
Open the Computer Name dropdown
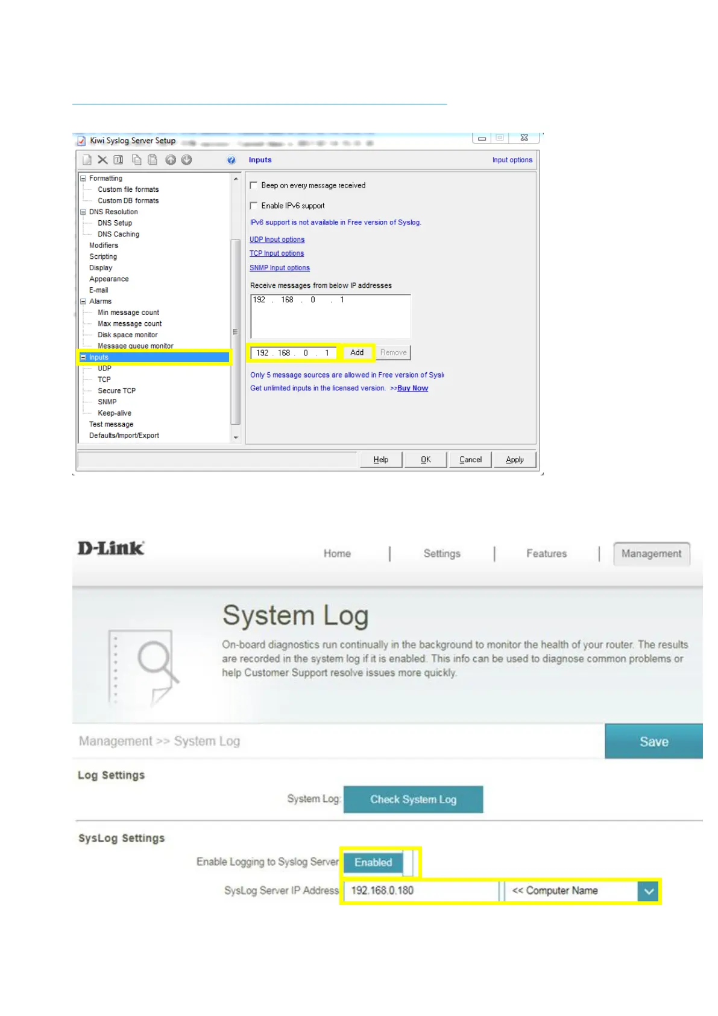coord(648,891)
